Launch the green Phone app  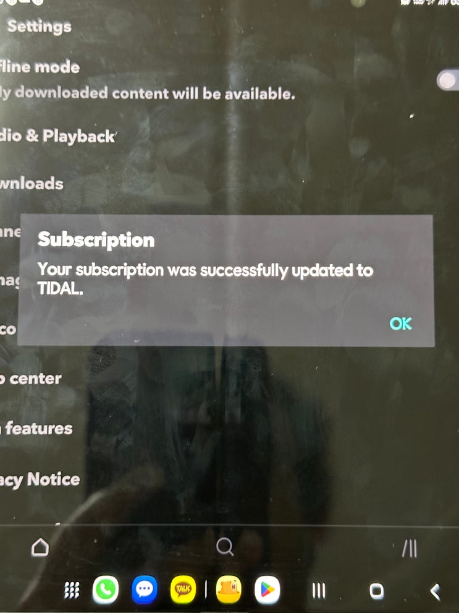(x=106, y=589)
